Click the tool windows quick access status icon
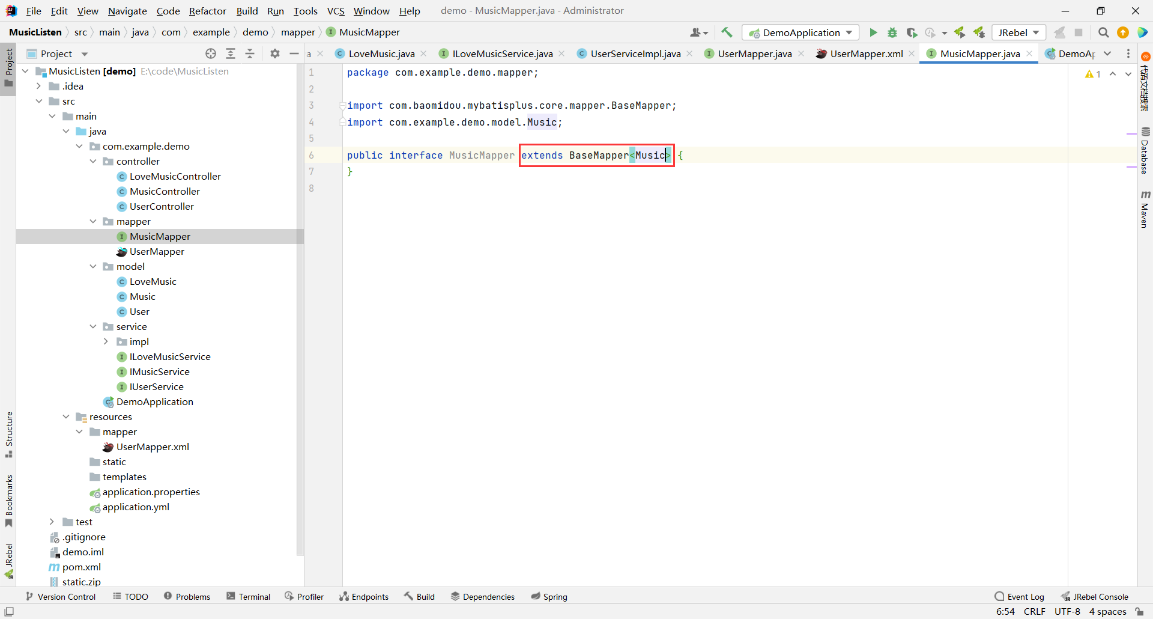 (9, 612)
